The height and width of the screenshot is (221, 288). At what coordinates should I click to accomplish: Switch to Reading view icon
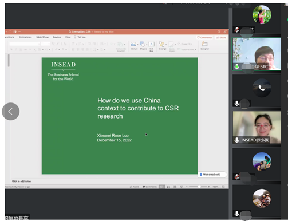175,187
